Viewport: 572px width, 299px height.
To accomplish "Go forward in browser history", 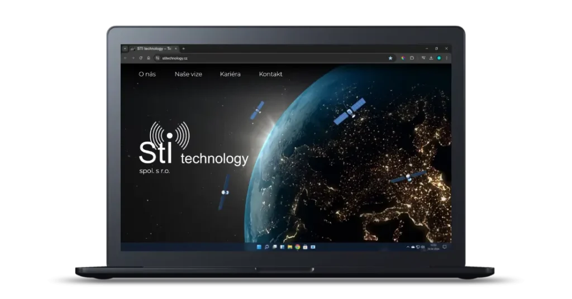I will pos(133,58).
